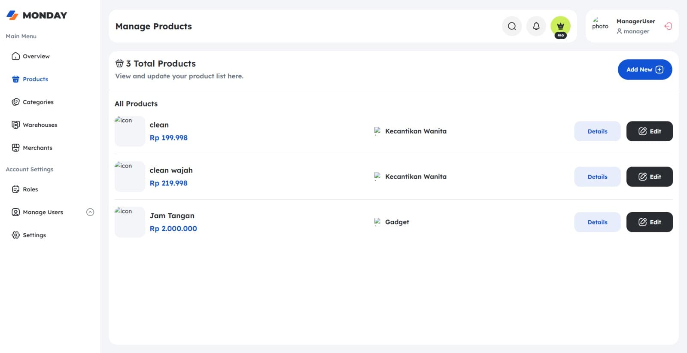Image resolution: width=687 pixels, height=353 pixels.
Task: View Details for Jam Tangan
Action: tap(597, 222)
